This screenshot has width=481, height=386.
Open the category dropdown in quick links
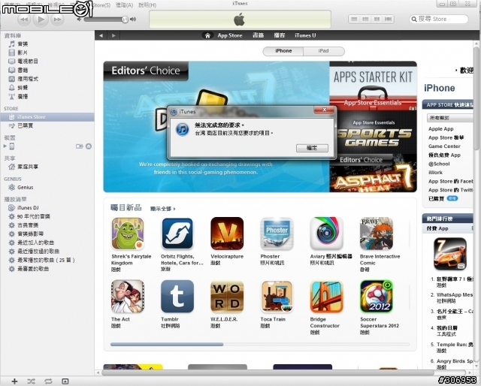449,118
